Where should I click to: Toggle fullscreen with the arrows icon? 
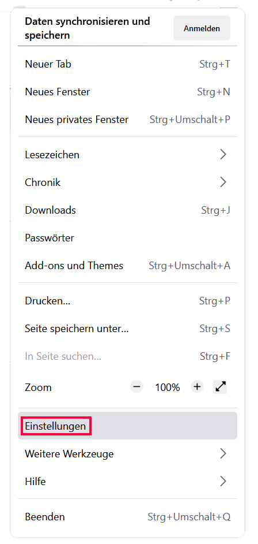[221, 387]
